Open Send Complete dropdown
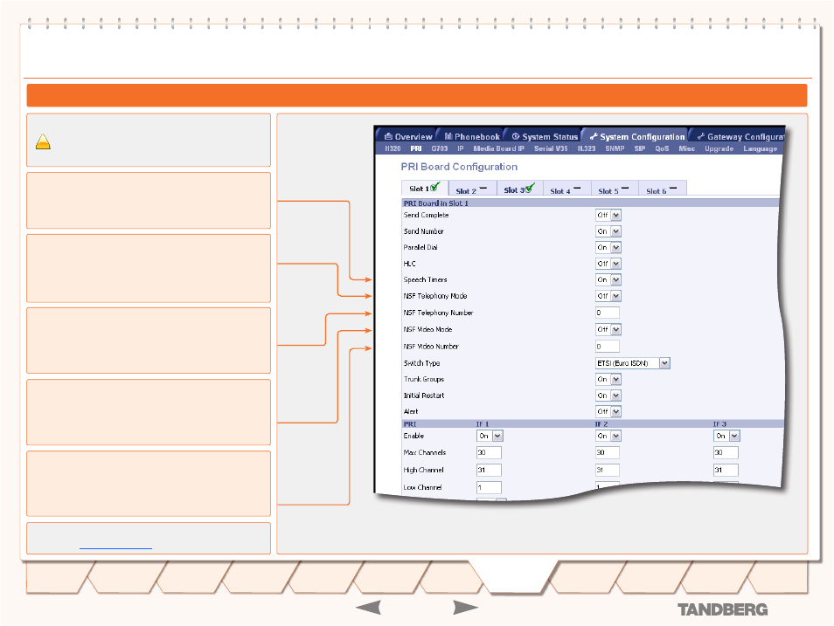 point(608,216)
